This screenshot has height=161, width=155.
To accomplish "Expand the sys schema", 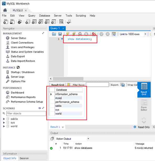I will point(4,123).
